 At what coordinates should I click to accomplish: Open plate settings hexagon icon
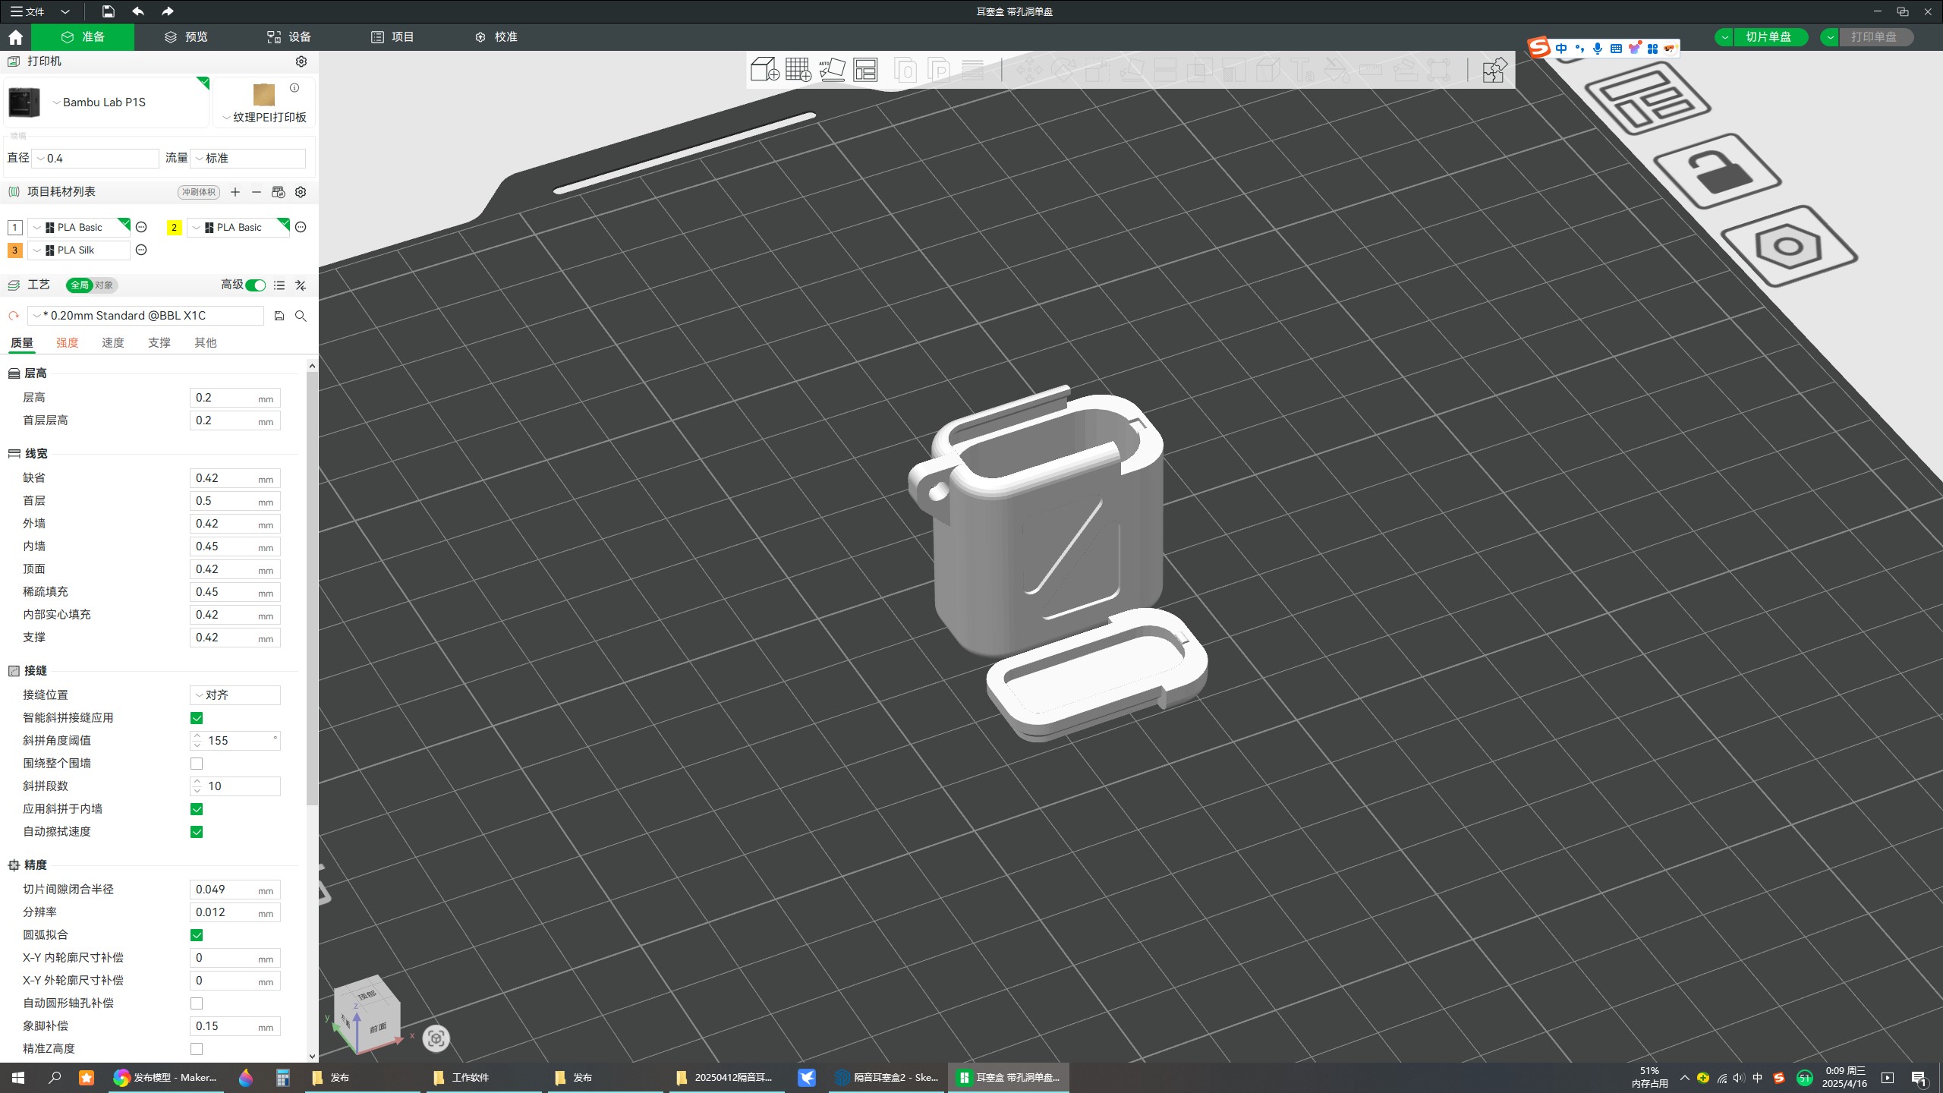[x=1788, y=246]
